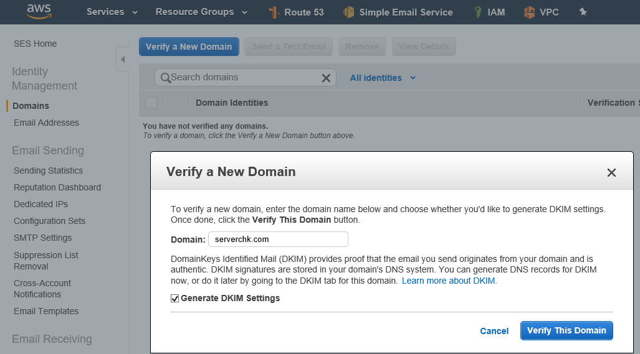Viewport: 640px width, 354px height.
Task: Click Cancel in the dialog
Action: [x=494, y=331]
